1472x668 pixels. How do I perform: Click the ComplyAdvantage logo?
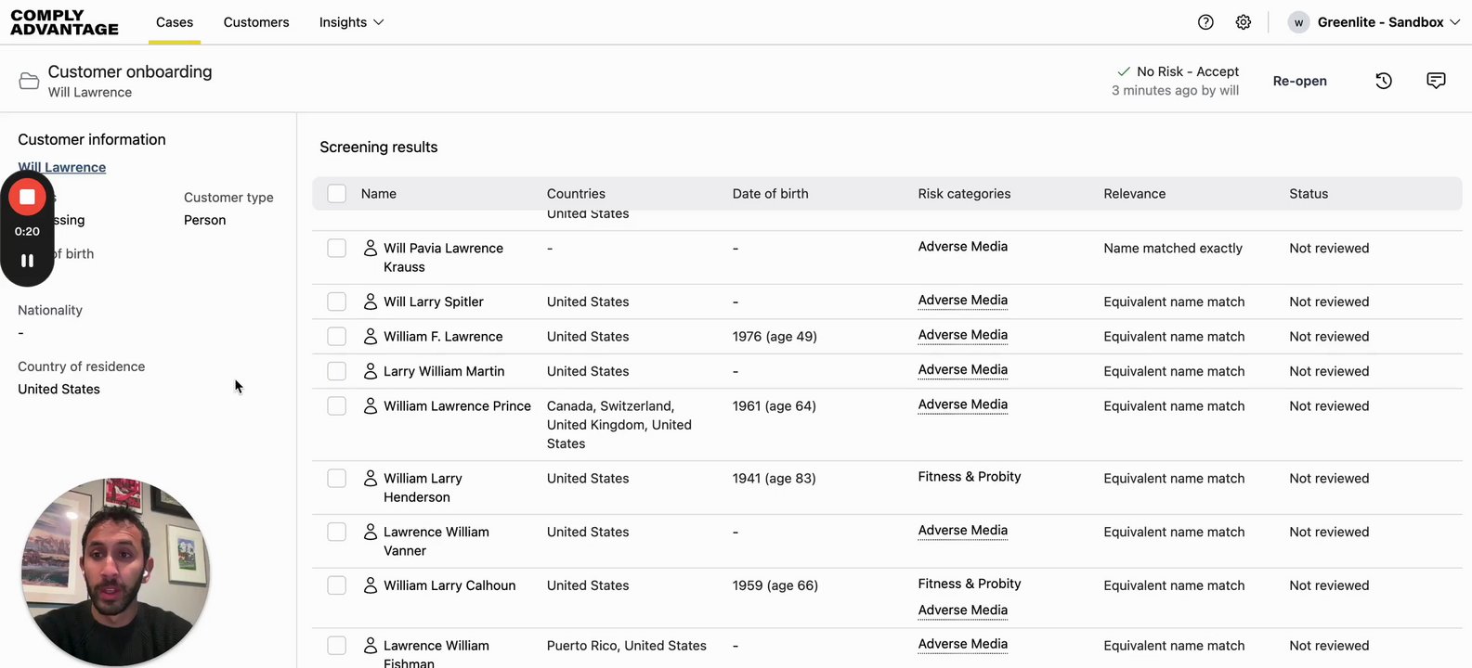coord(64,22)
